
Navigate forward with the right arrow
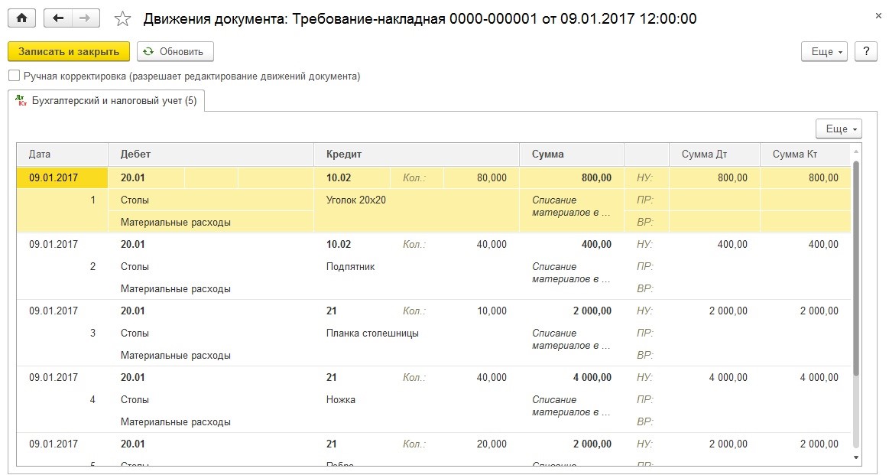coord(85,18)
